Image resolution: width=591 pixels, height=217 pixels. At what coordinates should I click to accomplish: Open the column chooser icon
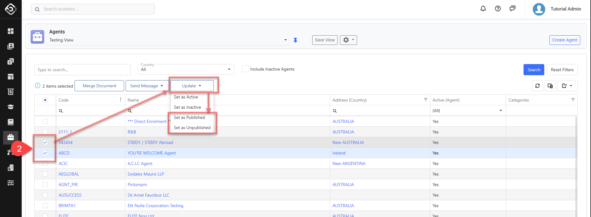(x=550, y=86)
